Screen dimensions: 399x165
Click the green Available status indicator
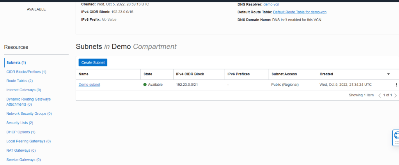[145, 85]
